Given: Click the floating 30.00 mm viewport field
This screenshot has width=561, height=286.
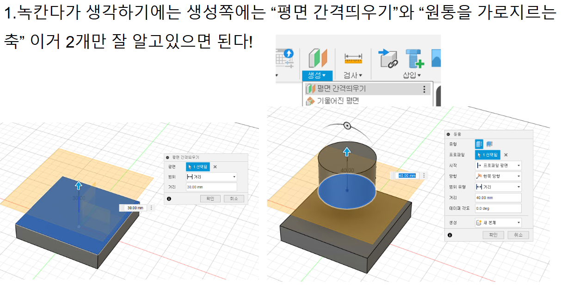Looking at the screenshot, I should 135,208.
